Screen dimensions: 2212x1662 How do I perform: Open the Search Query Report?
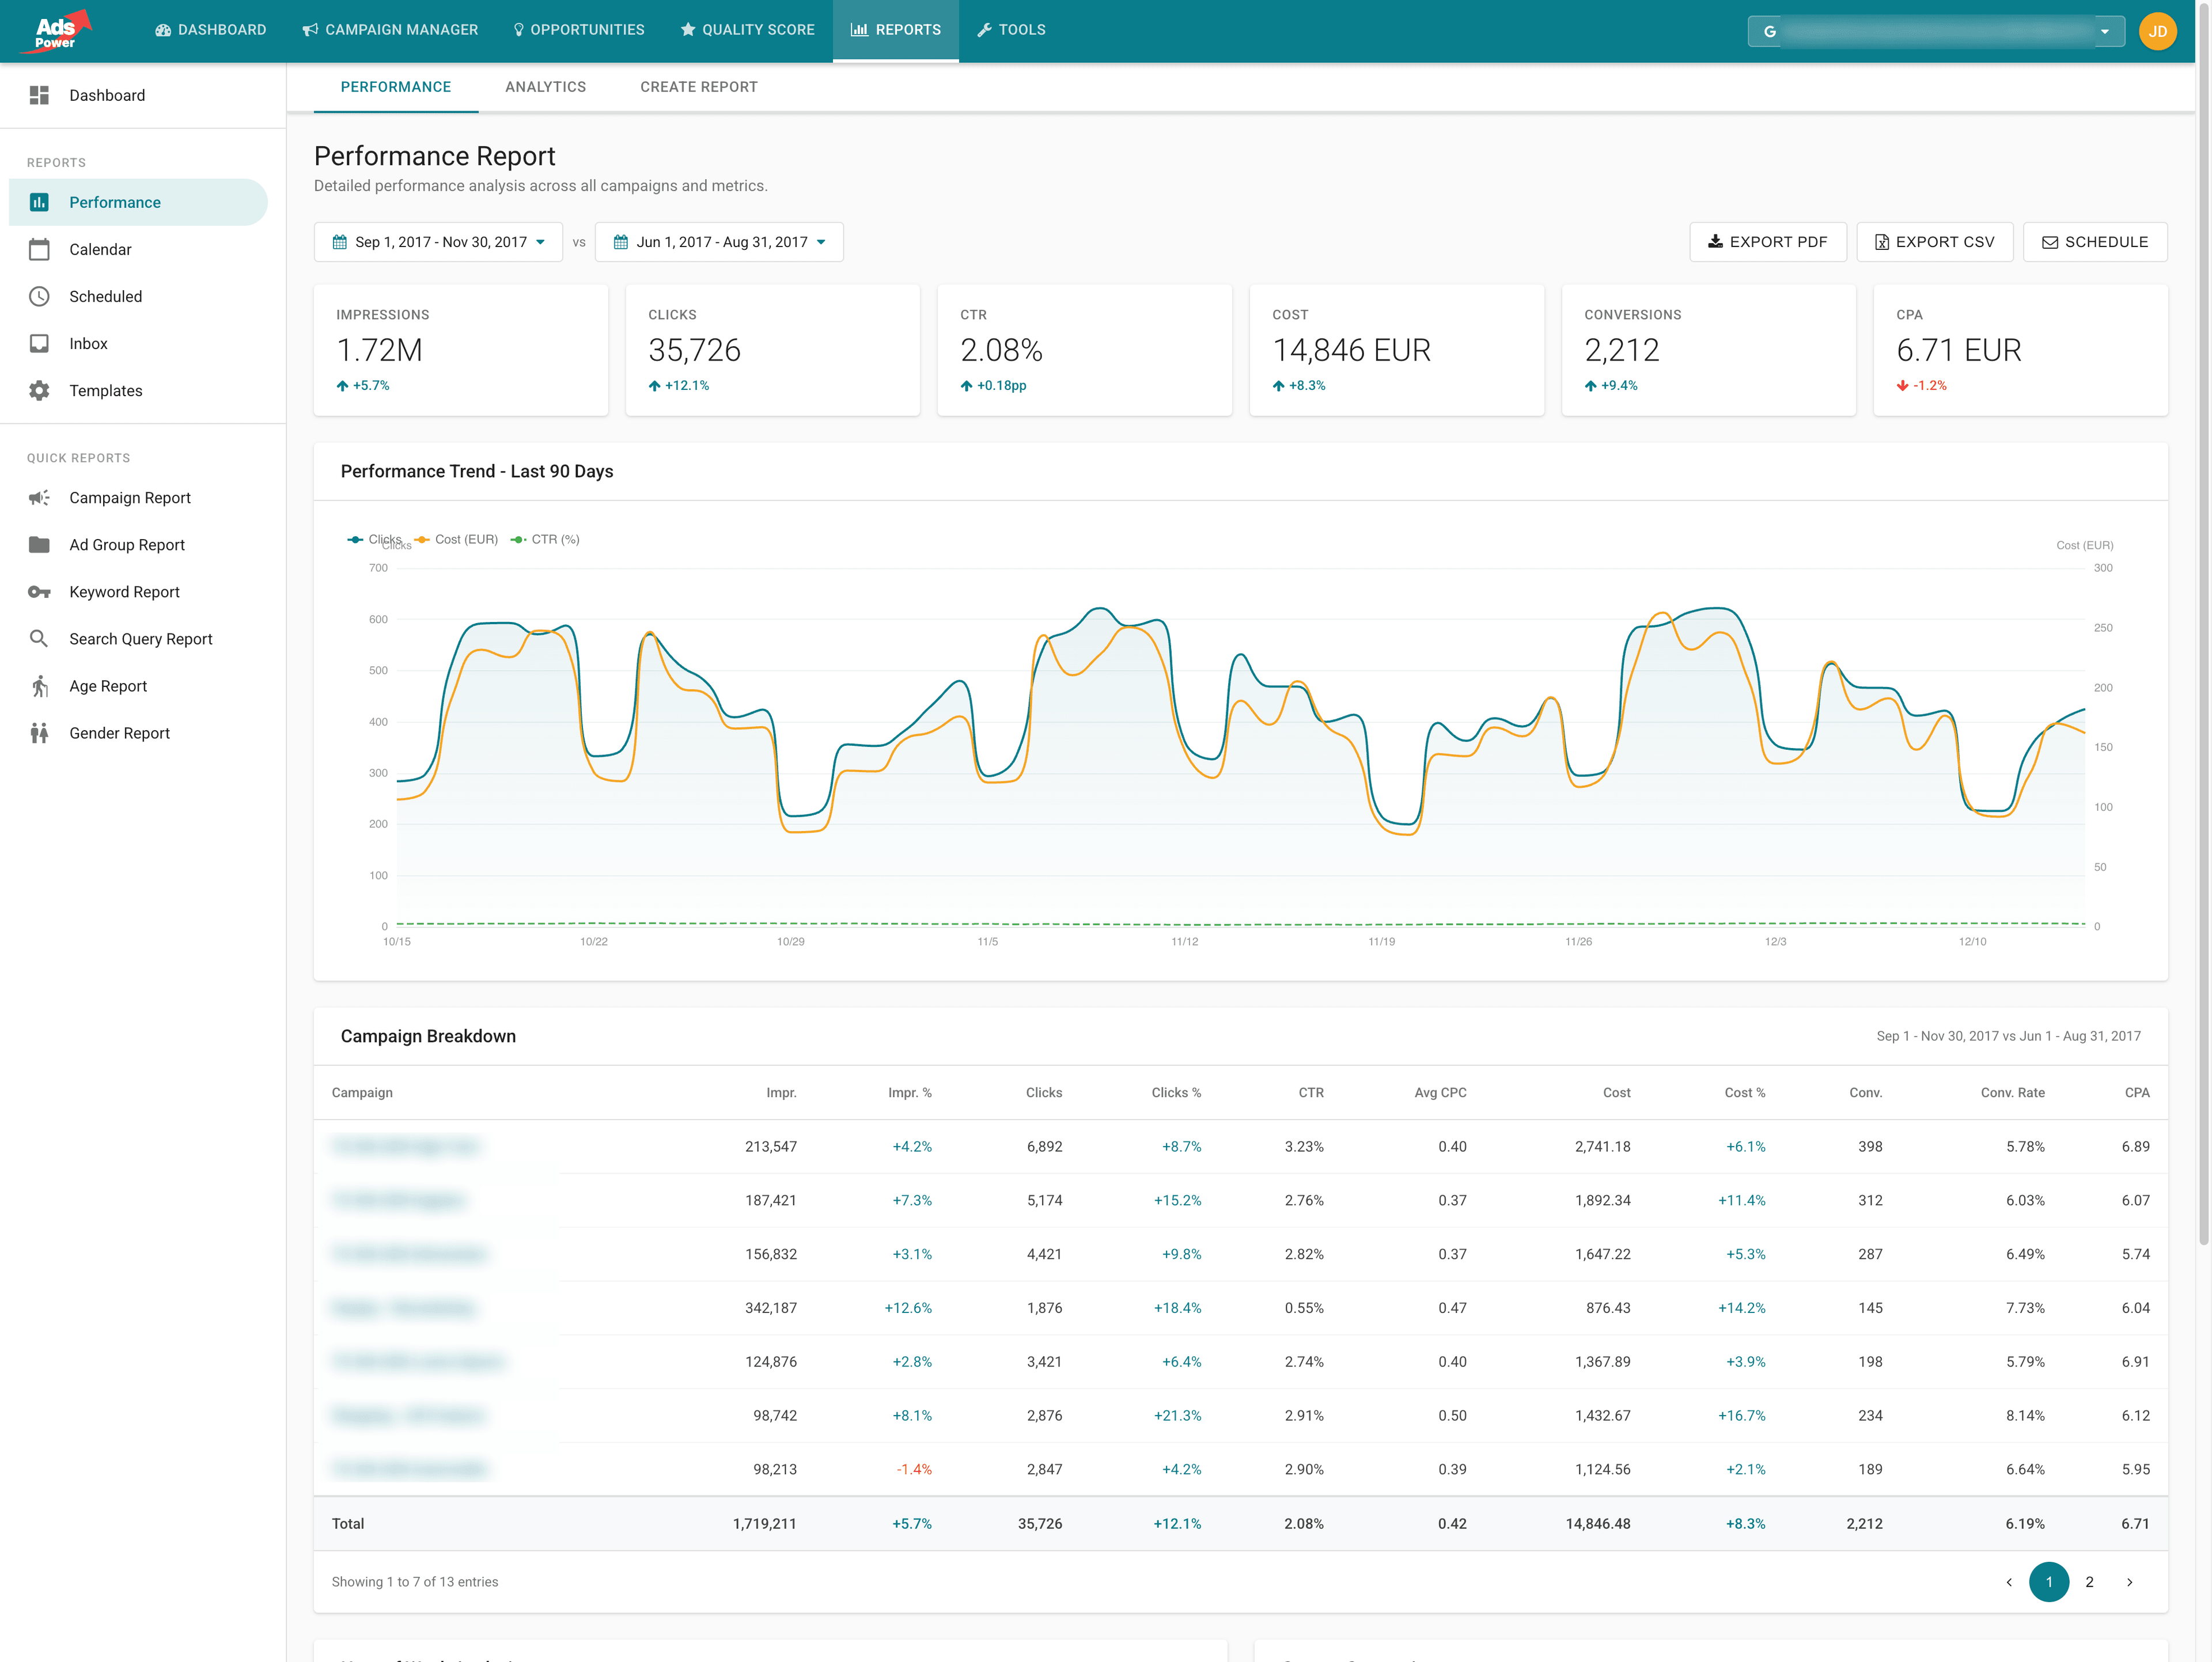tap(140, 638)
